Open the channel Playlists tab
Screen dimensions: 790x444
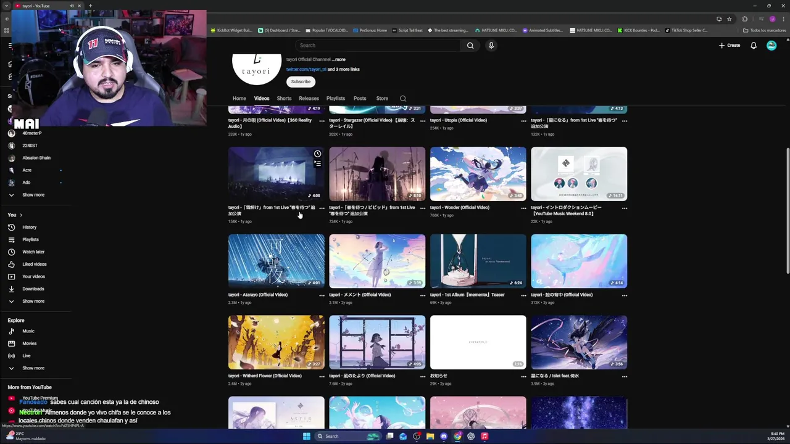click(336, 99)
